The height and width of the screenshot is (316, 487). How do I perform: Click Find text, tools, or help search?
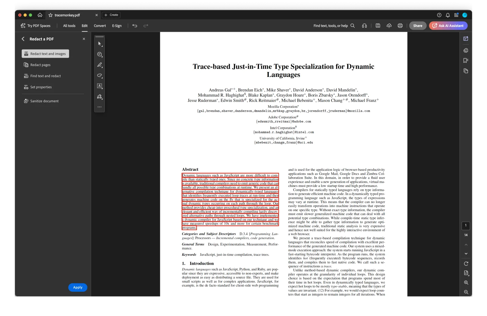click(334, 26)
